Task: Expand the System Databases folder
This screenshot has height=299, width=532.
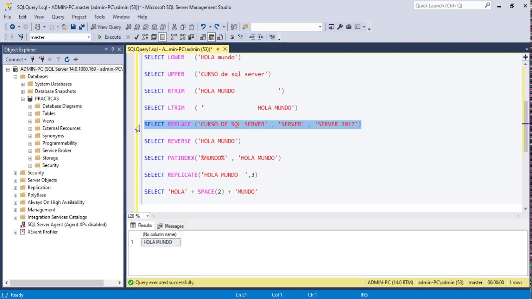Action: coord(23,84)
